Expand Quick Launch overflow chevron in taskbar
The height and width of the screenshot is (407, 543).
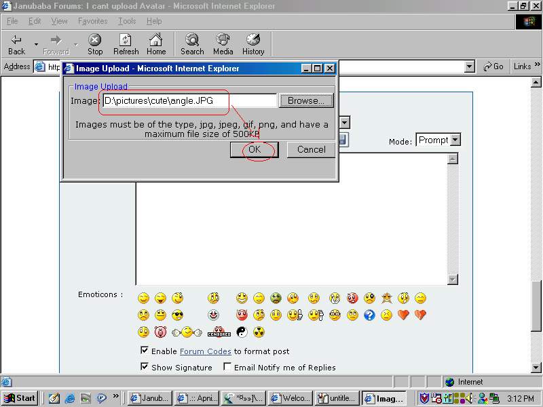(115, 395)
